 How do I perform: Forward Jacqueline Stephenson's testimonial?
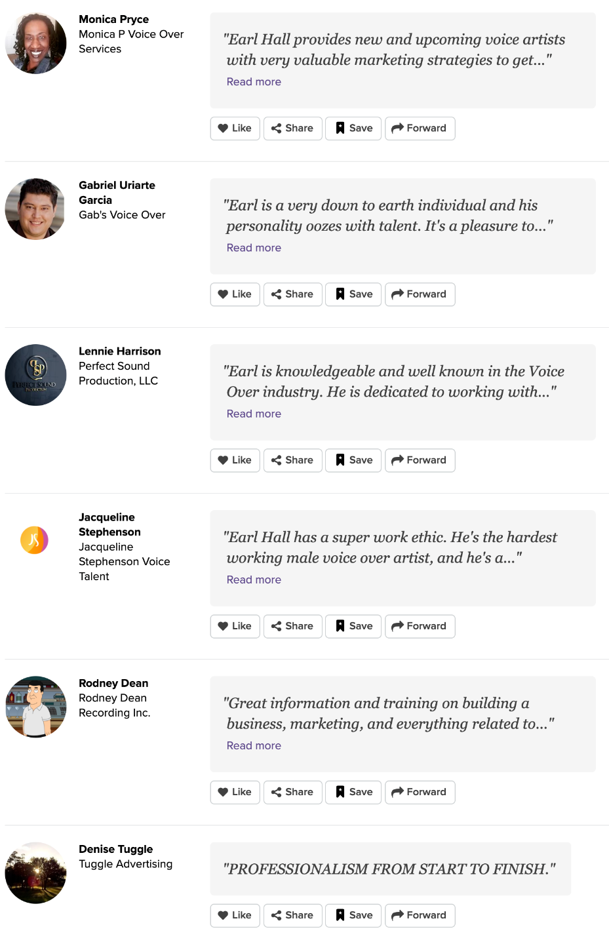coord(420,626)
